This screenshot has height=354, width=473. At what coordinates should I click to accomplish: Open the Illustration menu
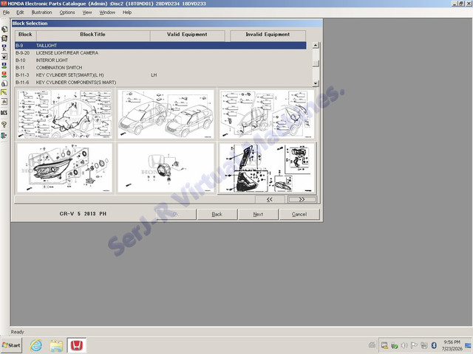coord(41,13)
